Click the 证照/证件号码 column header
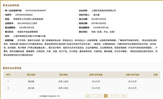The image size is (163, 99). [x=132, y=75]
